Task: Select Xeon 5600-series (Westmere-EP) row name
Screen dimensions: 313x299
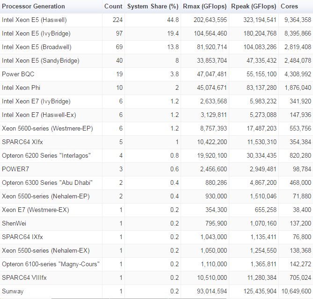Action: [x=47, y=129]
